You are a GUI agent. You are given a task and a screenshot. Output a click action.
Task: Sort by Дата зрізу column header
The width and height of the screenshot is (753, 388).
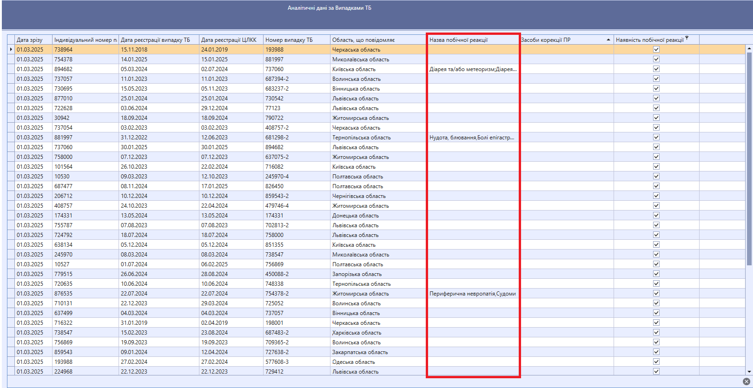click(33, 40)
